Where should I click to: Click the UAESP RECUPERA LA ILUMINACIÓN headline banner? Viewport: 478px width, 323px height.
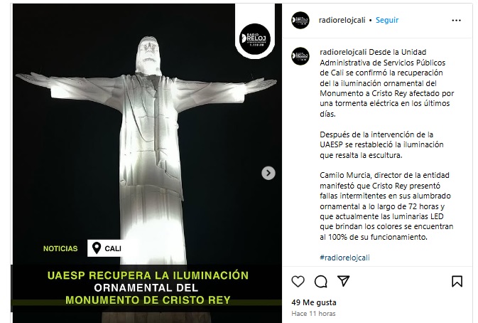[x=148, y=287]
